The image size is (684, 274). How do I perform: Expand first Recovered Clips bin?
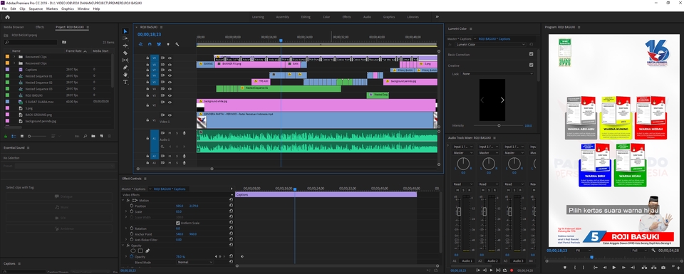[14, 57]
